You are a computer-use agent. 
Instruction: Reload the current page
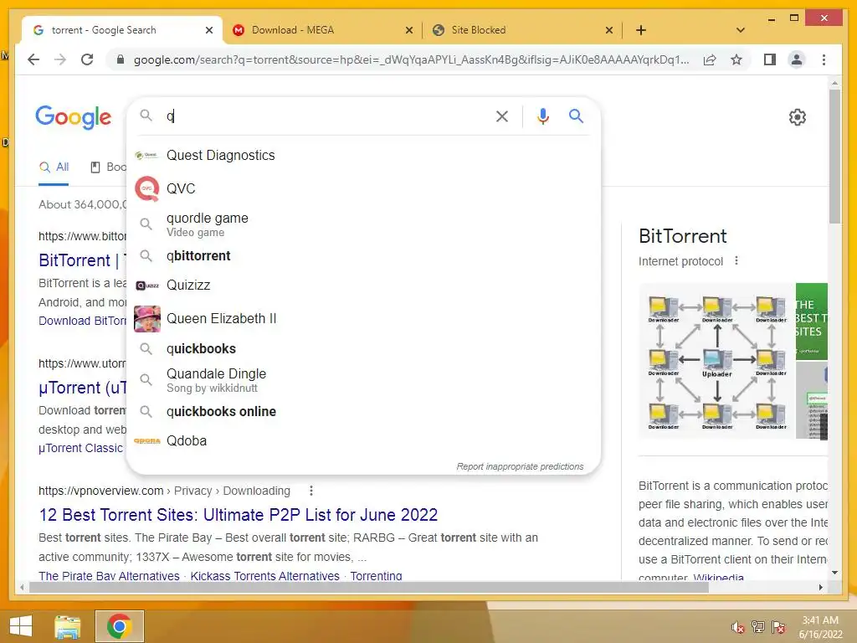(x=87, y=59)
